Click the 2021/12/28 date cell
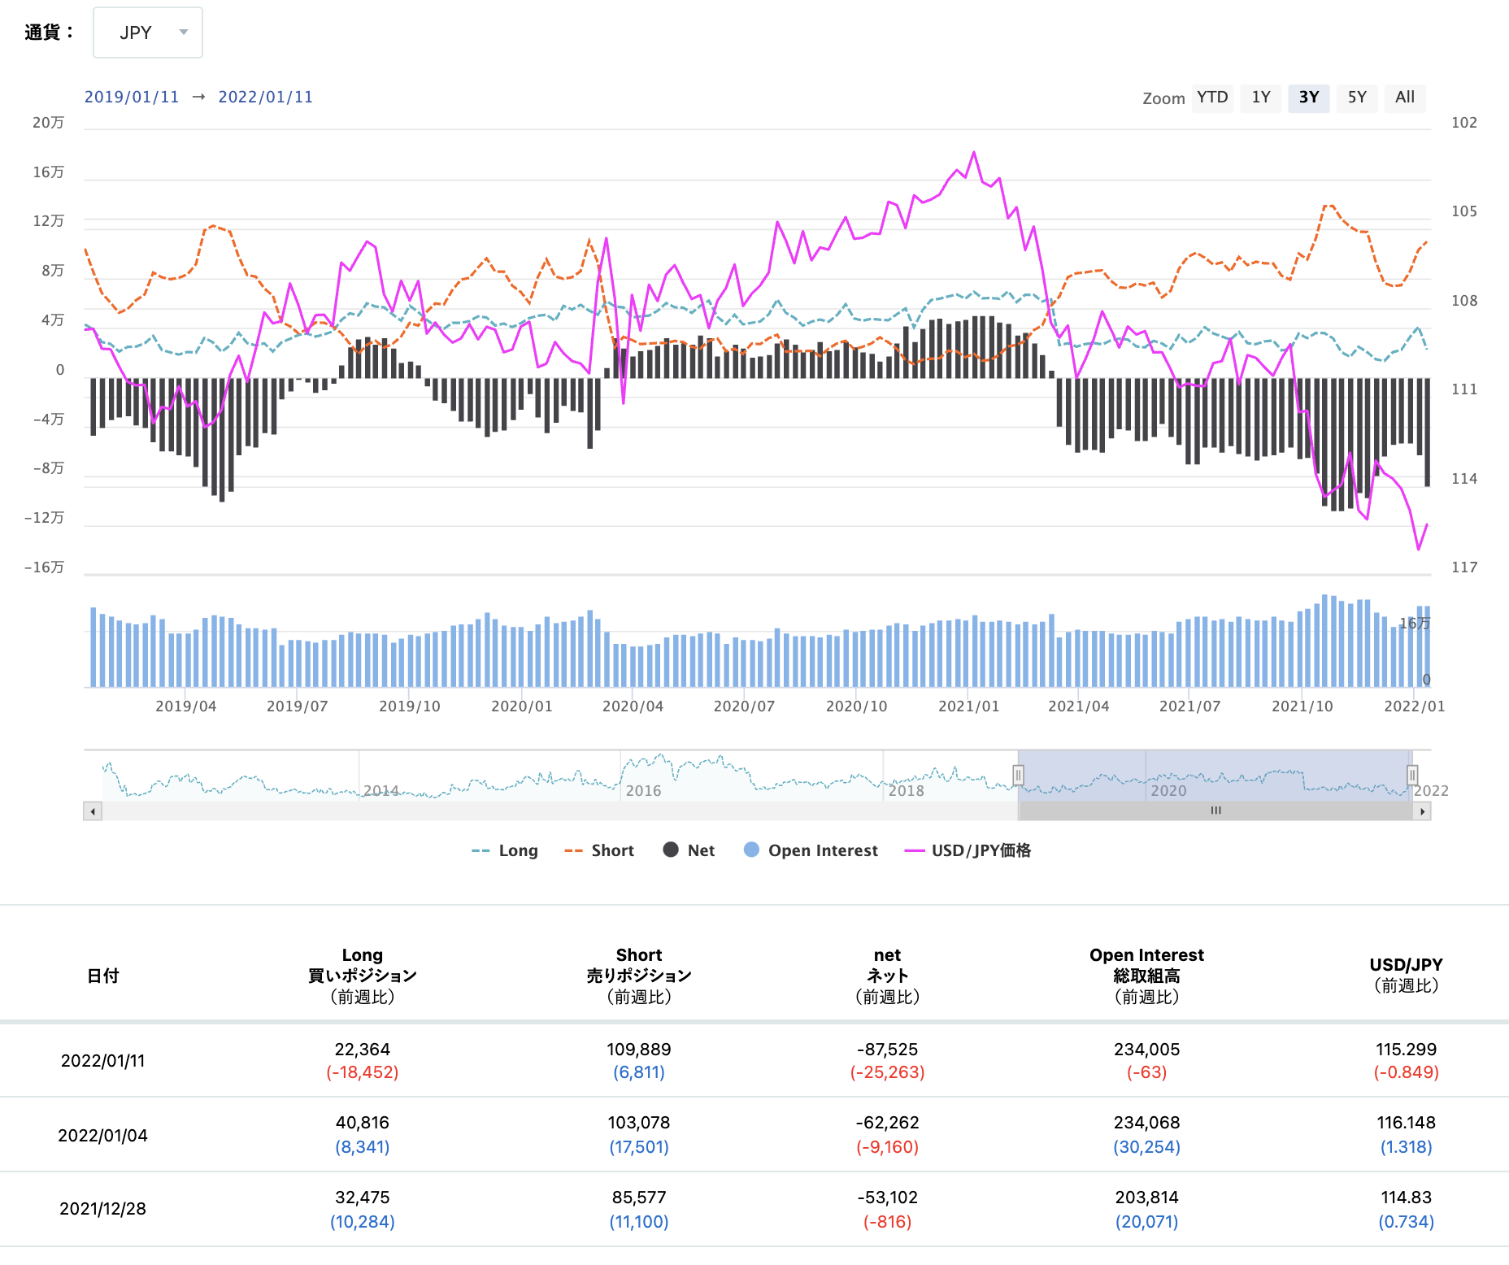Image resolution: width=1509 pixels, height=1265 pixels. pos(103,1209)
